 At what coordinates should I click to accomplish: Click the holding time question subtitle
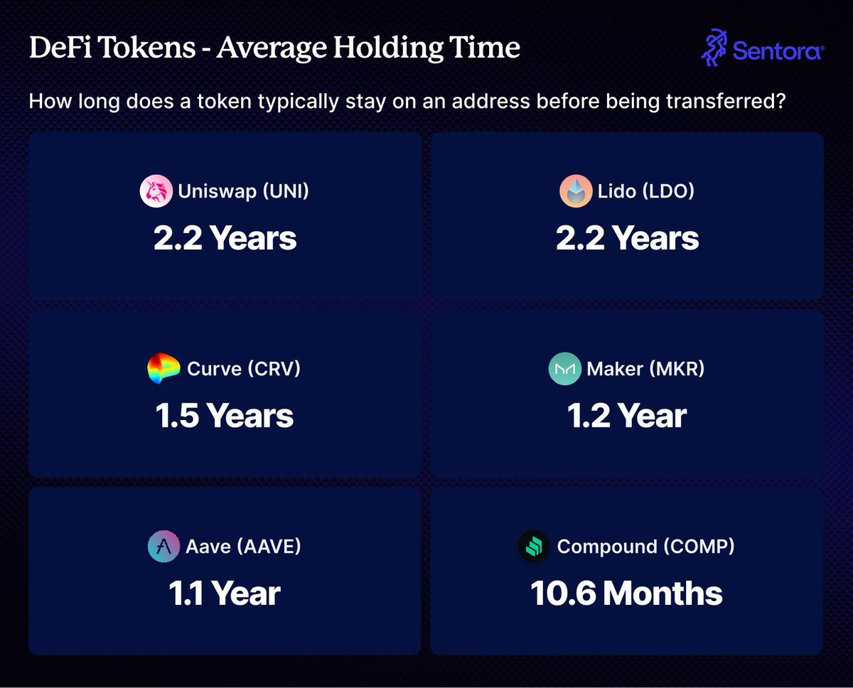coord(407,101)
